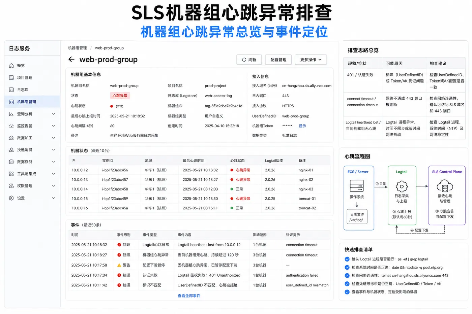This screenshot has width=472, height=314.
Task: Go to 机器组管理 breadcrumb link
Action: [77, 48]
